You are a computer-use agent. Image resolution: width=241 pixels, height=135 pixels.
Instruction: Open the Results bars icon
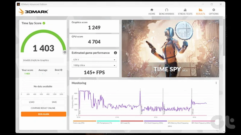(200, 10)
